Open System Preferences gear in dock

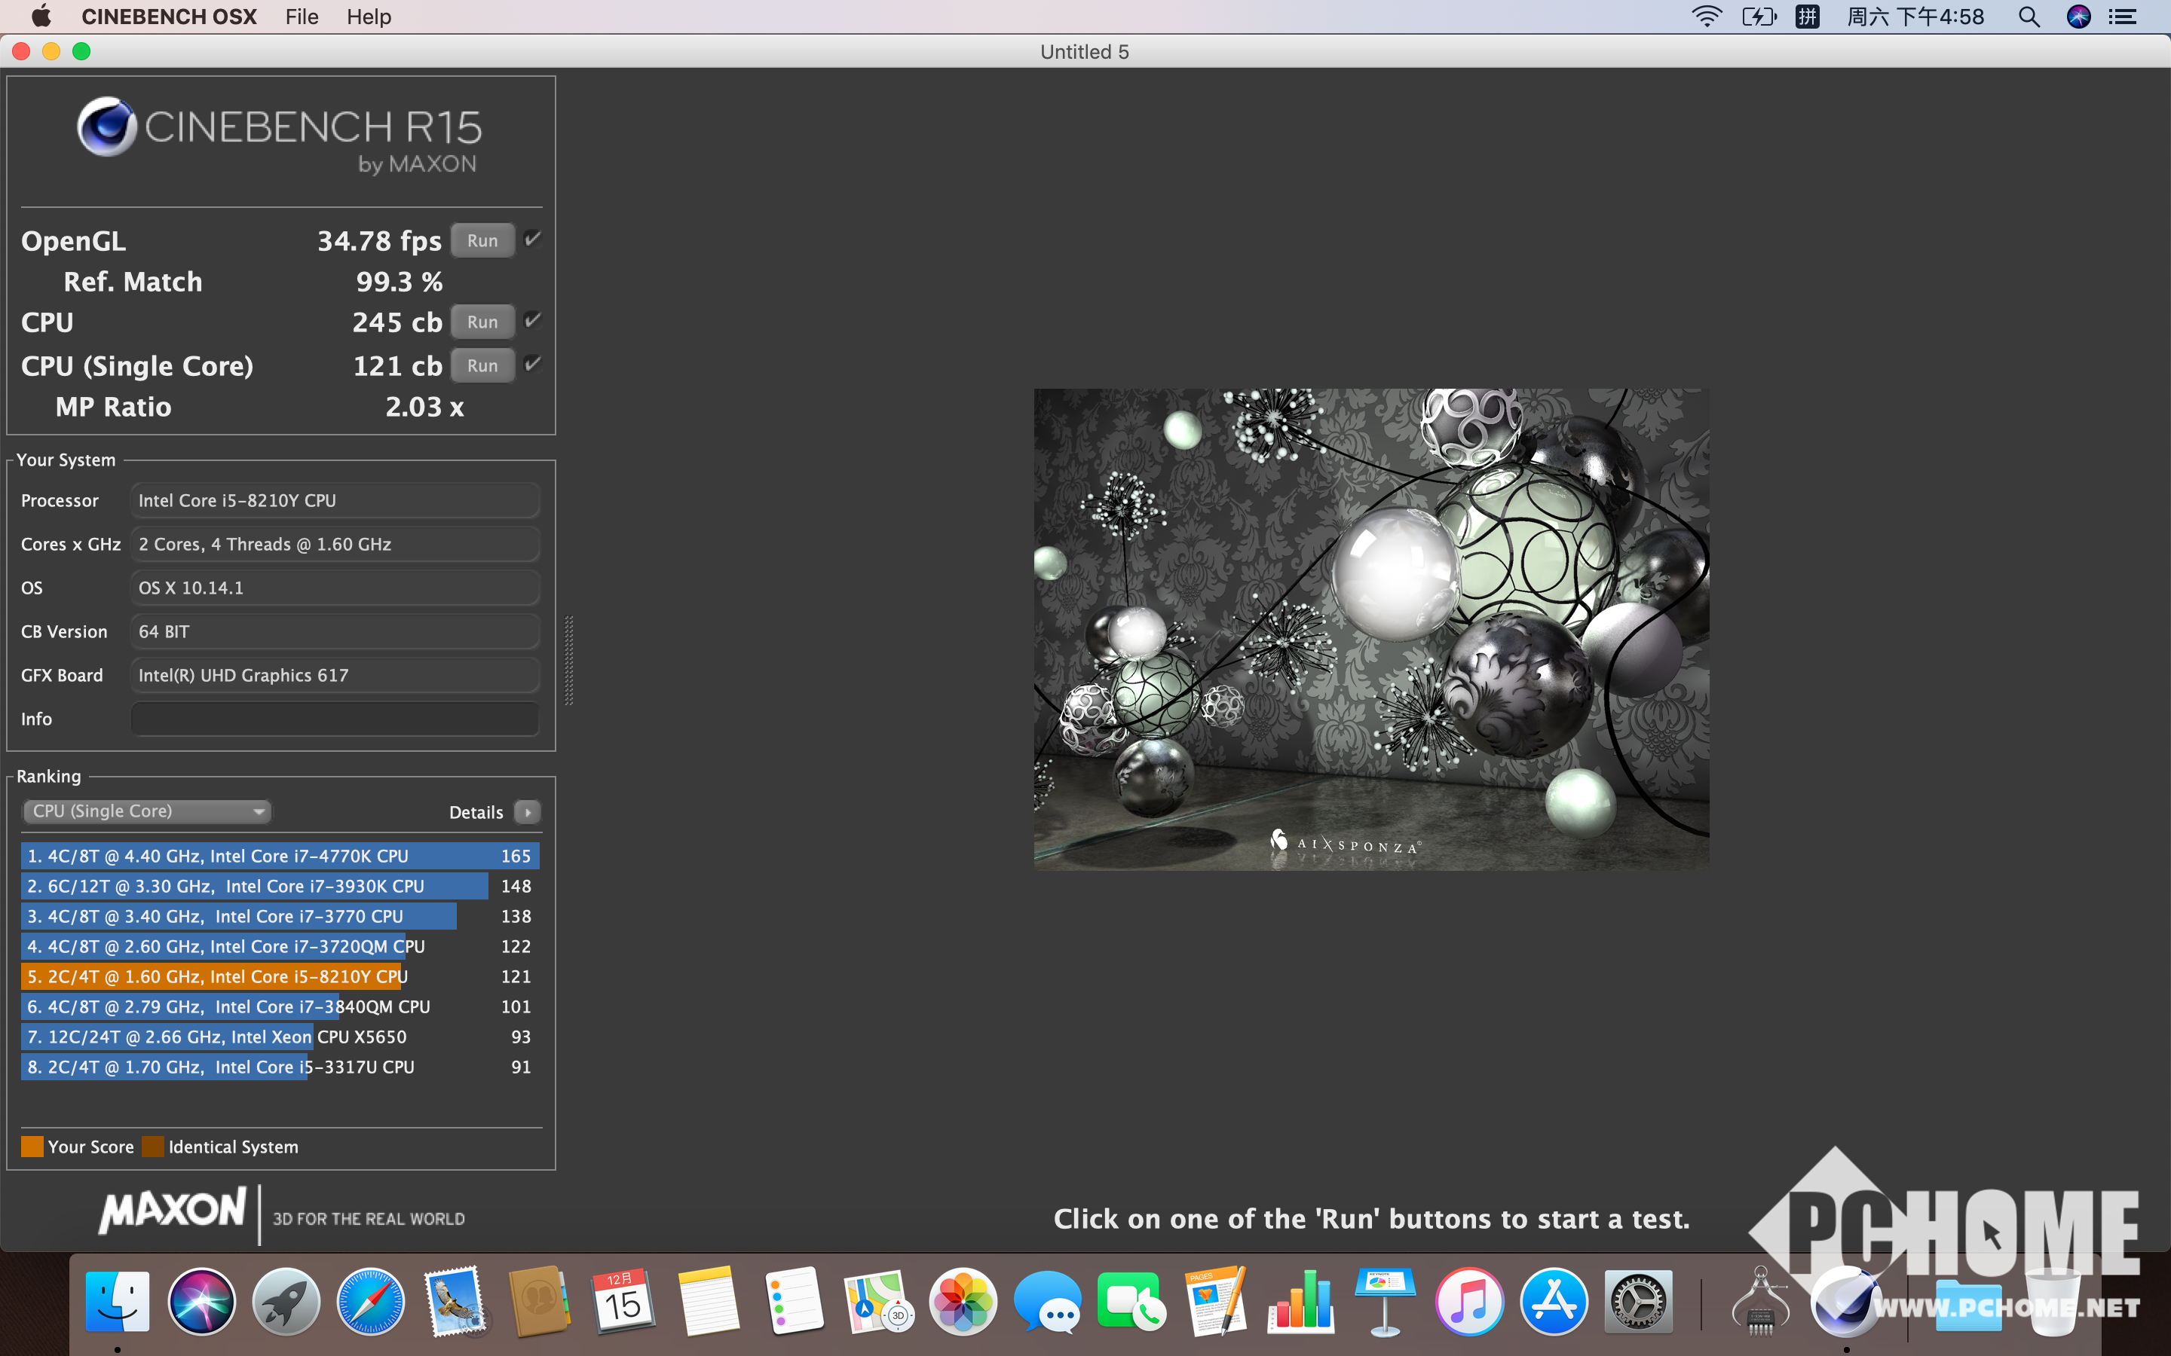(1638, 1301)
